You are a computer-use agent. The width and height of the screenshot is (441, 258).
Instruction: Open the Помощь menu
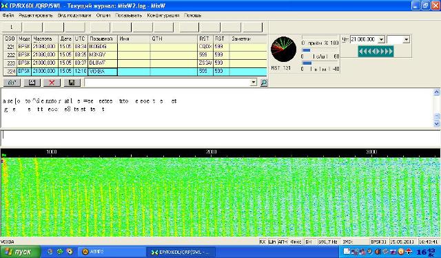pos(193,15)
